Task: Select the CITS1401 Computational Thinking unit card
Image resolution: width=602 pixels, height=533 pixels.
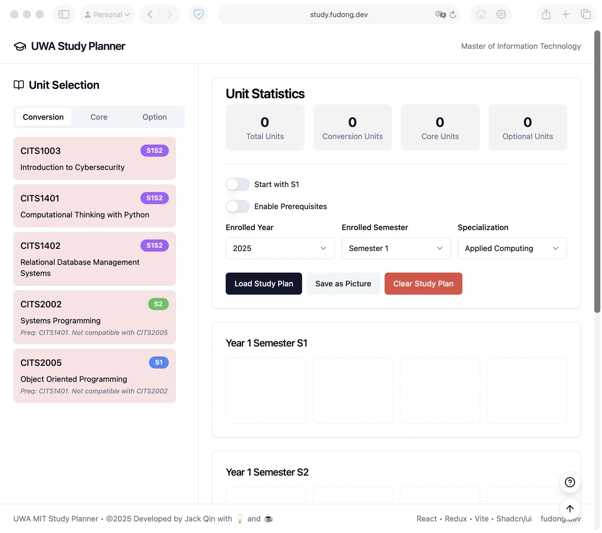Action: pyautogui.click(x=95, y=206)
